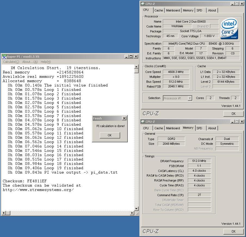This screenshot has width=246, height=237.
Task: Click the Channels # value Dual
Action: point(227,139)
